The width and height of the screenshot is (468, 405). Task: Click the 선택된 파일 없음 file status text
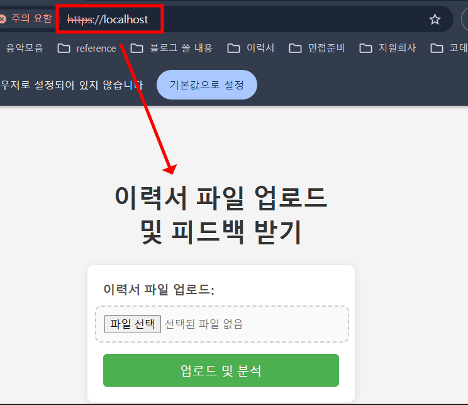[x=204, y=324]
